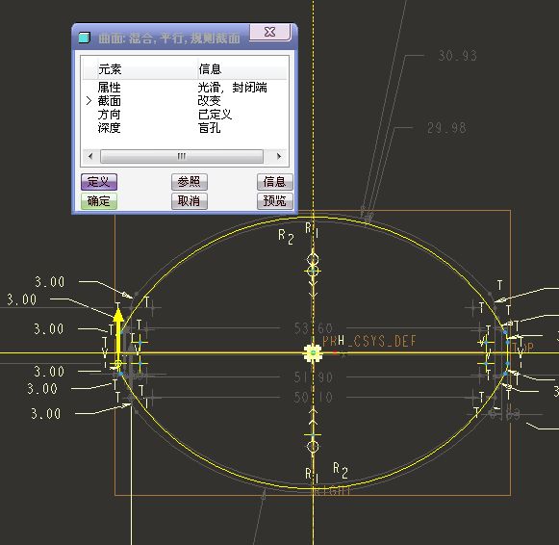559x545 pixels.
Task: Select the 29.98 dimension value
Action: (x=446, y=128)
